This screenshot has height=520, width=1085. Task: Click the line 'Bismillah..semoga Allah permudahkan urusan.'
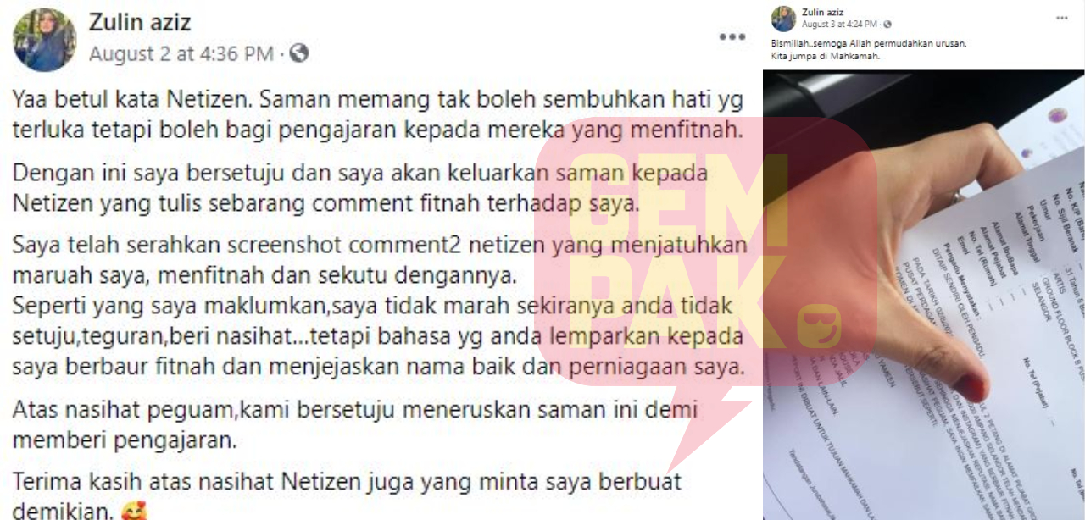[869, 43]
